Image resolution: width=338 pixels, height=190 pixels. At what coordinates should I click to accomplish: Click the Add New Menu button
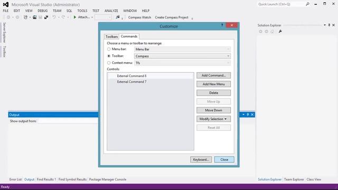coord(213,84)
